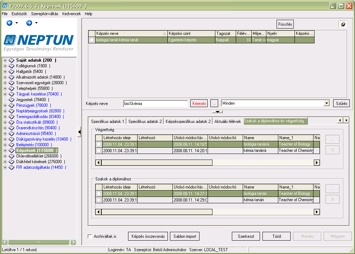Viewport: 355px width, 254px height.
Task: Click the Képzések book icon
Action: pyautogui.click(x=12, y=150)
